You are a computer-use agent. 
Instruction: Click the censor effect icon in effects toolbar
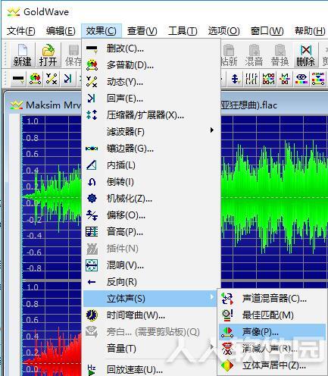coord(18,79)
